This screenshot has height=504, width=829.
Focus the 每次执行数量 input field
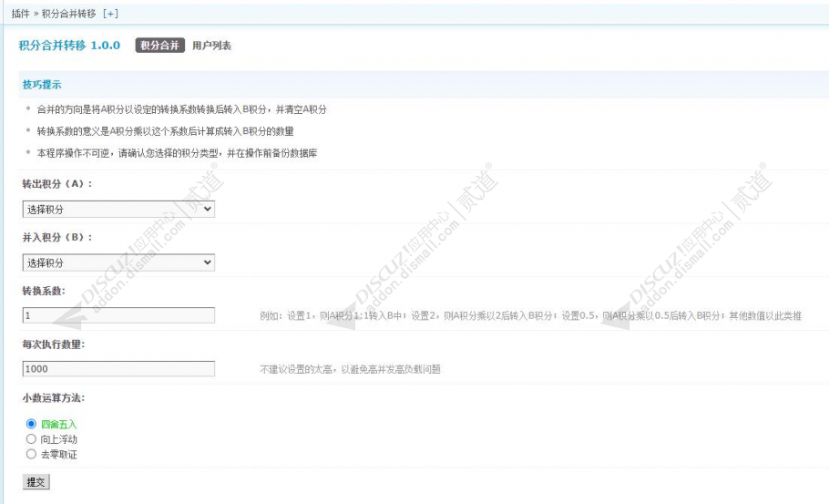pos(118,368)
